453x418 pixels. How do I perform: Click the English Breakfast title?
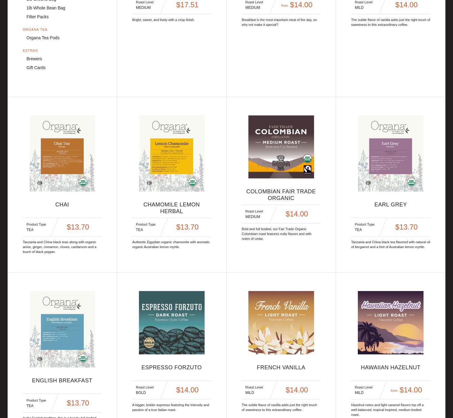click(x=62, y=381)
